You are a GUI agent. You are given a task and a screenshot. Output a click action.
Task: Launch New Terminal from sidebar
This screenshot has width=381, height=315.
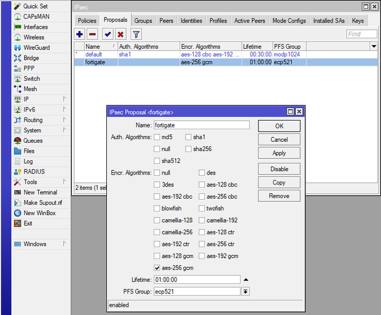[40, 192]
